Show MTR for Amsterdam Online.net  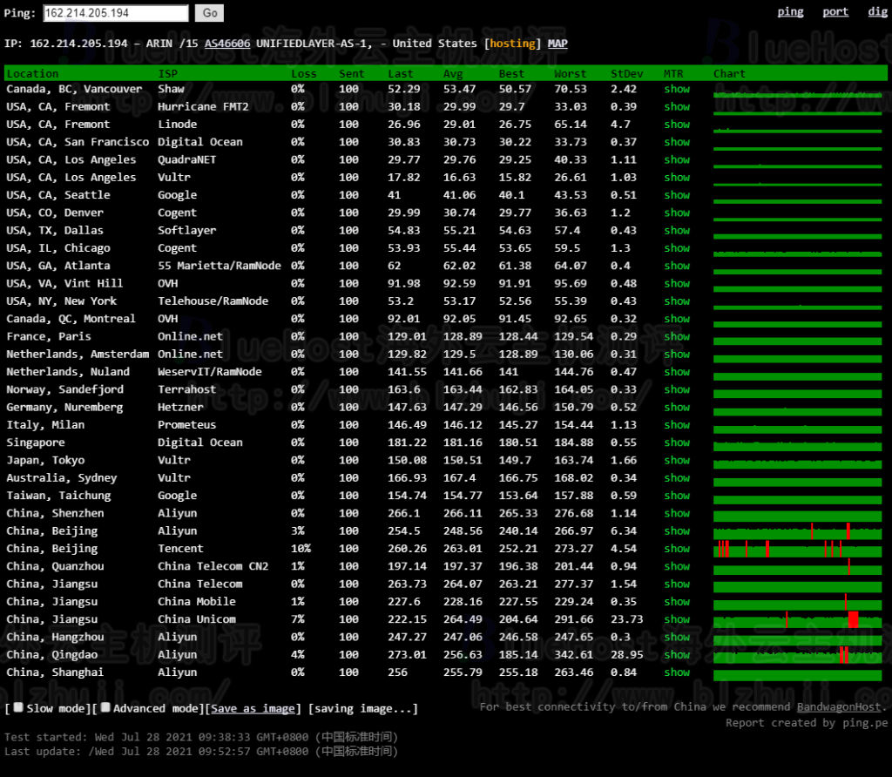tap(676, 355)
